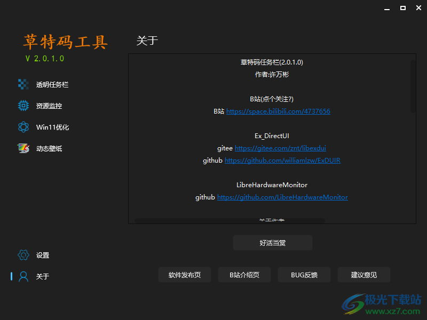The width and height of the screenshot is (427, 320).
Task: Open the BUG反馈 feedback button
Action: [x=304, y=275]
